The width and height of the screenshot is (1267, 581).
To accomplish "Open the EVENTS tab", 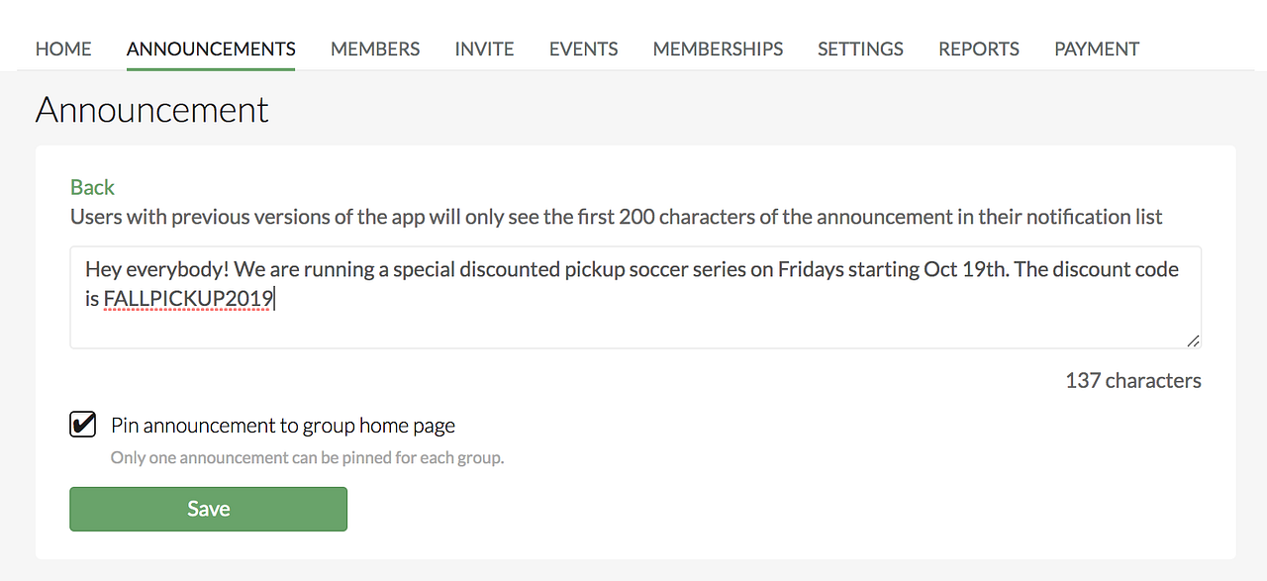I will pos(583,48).
